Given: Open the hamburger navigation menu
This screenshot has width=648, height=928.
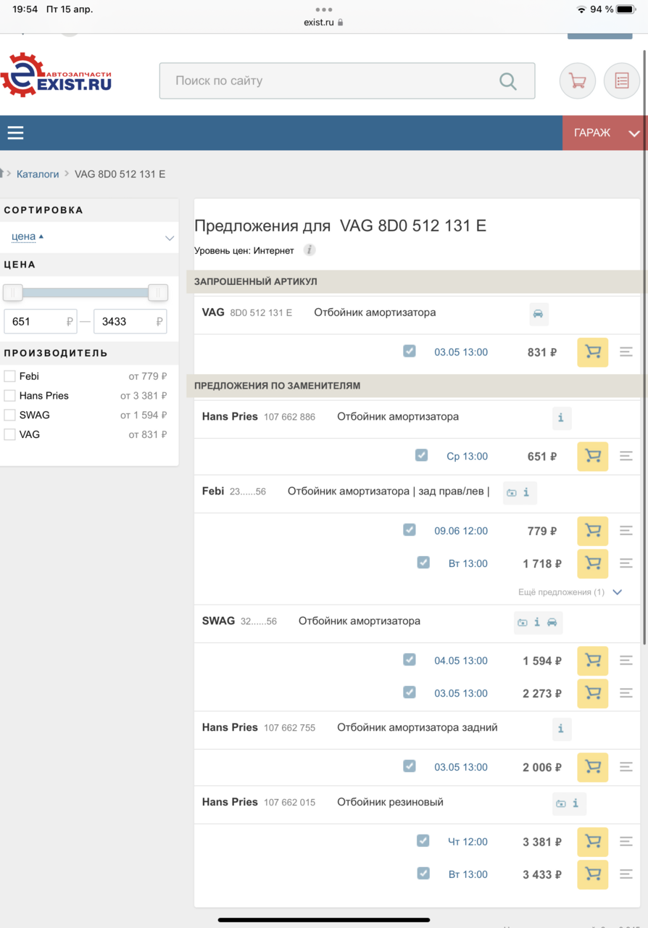Looking at the screenshot, I should coord(15,133).
